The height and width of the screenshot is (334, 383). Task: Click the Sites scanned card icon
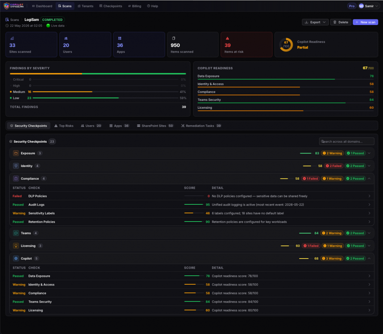click(x=12, y=38)
